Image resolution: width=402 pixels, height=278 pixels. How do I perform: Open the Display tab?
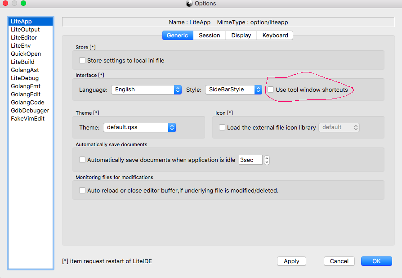(241, 35)
